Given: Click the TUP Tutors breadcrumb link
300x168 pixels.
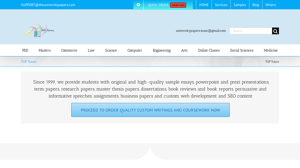Looking at the screenshot, I should 29,62.
